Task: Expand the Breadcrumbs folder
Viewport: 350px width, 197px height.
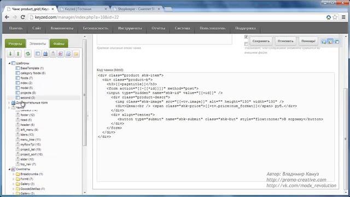Action: click(x=13, y=174)
